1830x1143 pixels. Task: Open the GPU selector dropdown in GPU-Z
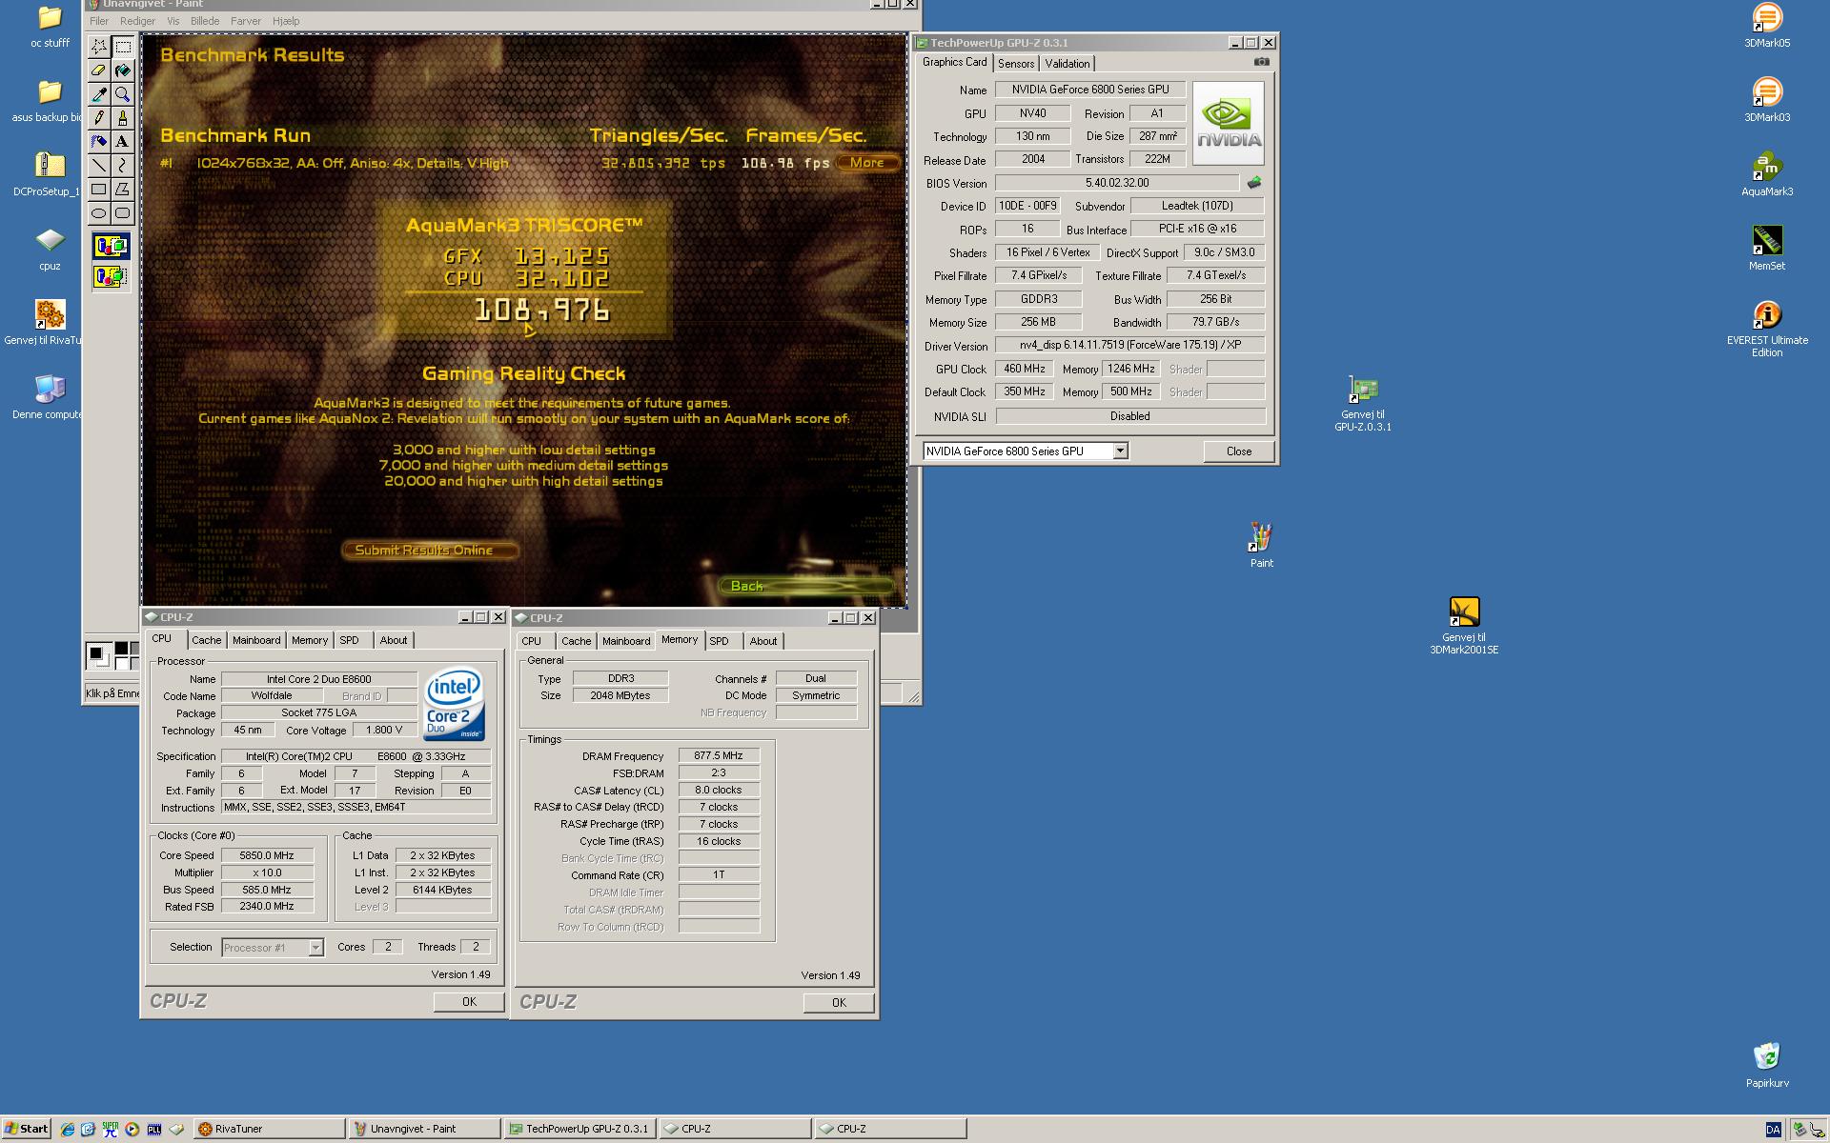click(x=1121, y=451)
